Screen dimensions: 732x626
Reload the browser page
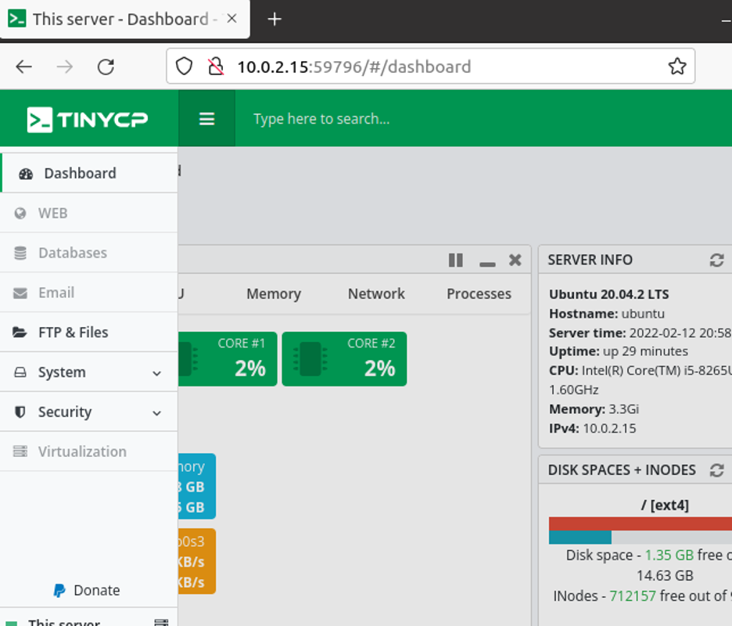click(106, 67)
